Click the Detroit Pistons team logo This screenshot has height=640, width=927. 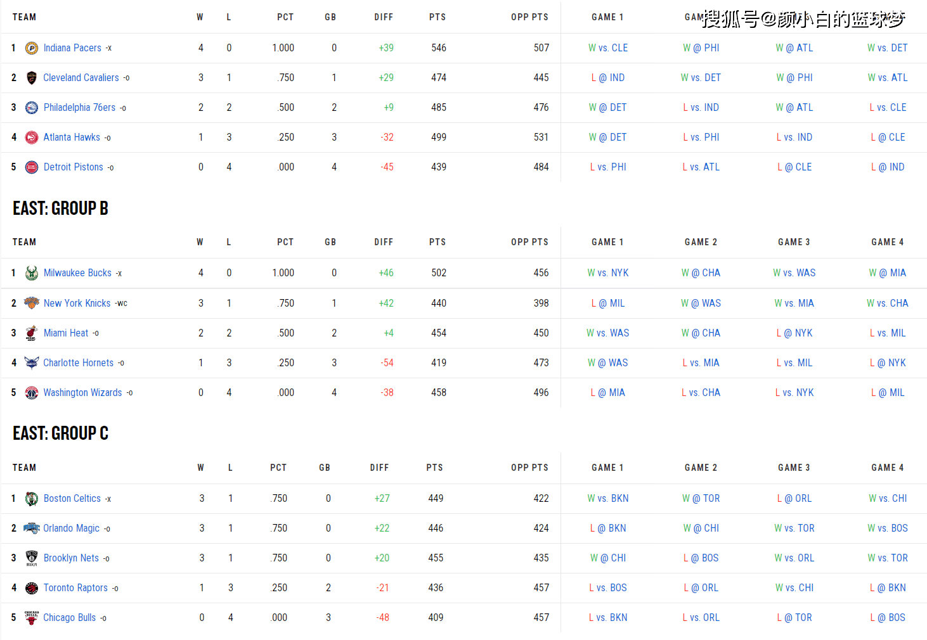point(32,167)
